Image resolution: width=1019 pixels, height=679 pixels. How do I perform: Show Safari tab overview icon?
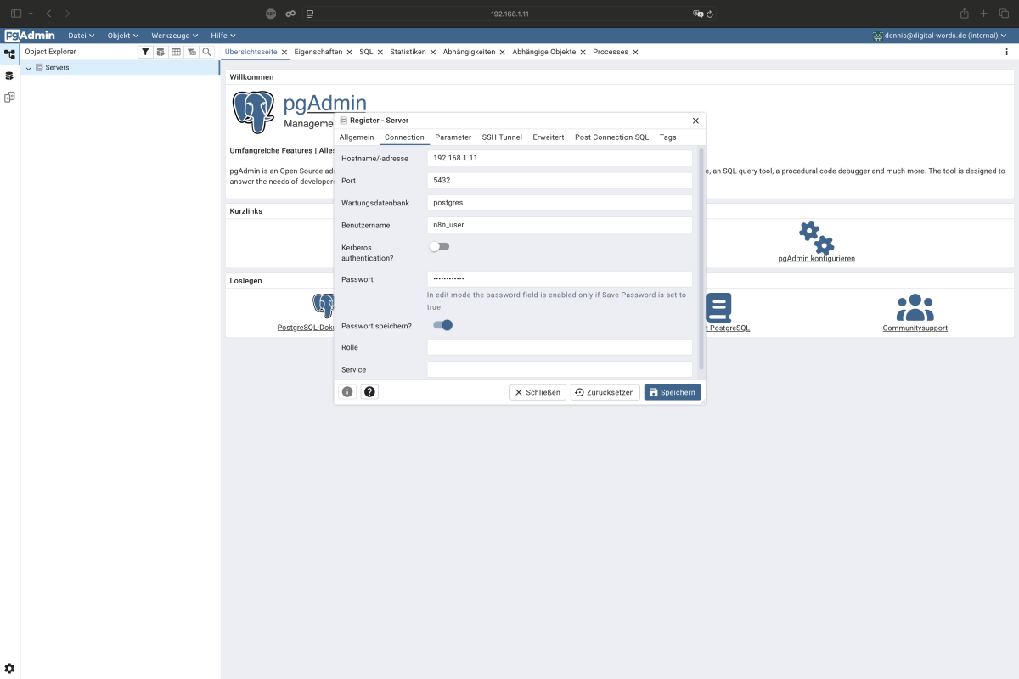click(x=1004, y=14)
